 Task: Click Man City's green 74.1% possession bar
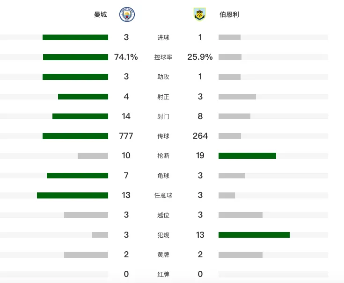(75, 57)
